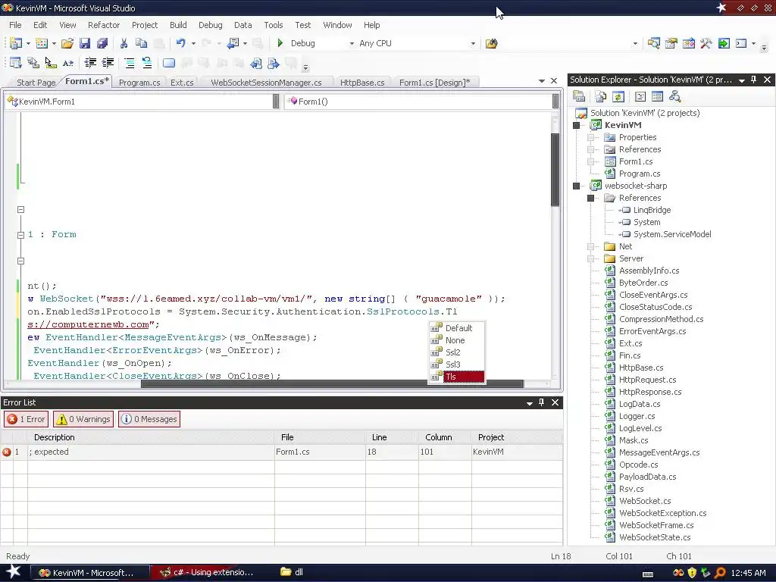The height and width of the screenshot is (582, 776).
Task: Toggle auto-hide pin on Error List panel
Action: coord(541,402)
